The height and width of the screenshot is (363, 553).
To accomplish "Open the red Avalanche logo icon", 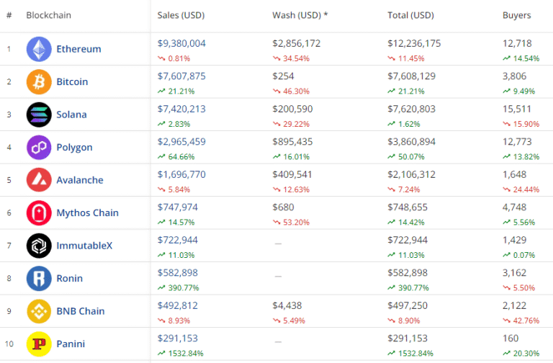I will (x=39, y=180).
